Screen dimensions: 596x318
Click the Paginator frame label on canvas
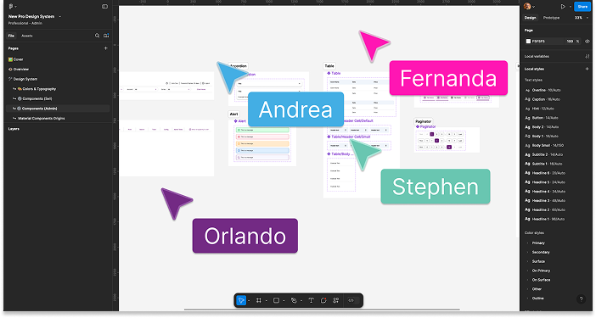click(423, 121)
